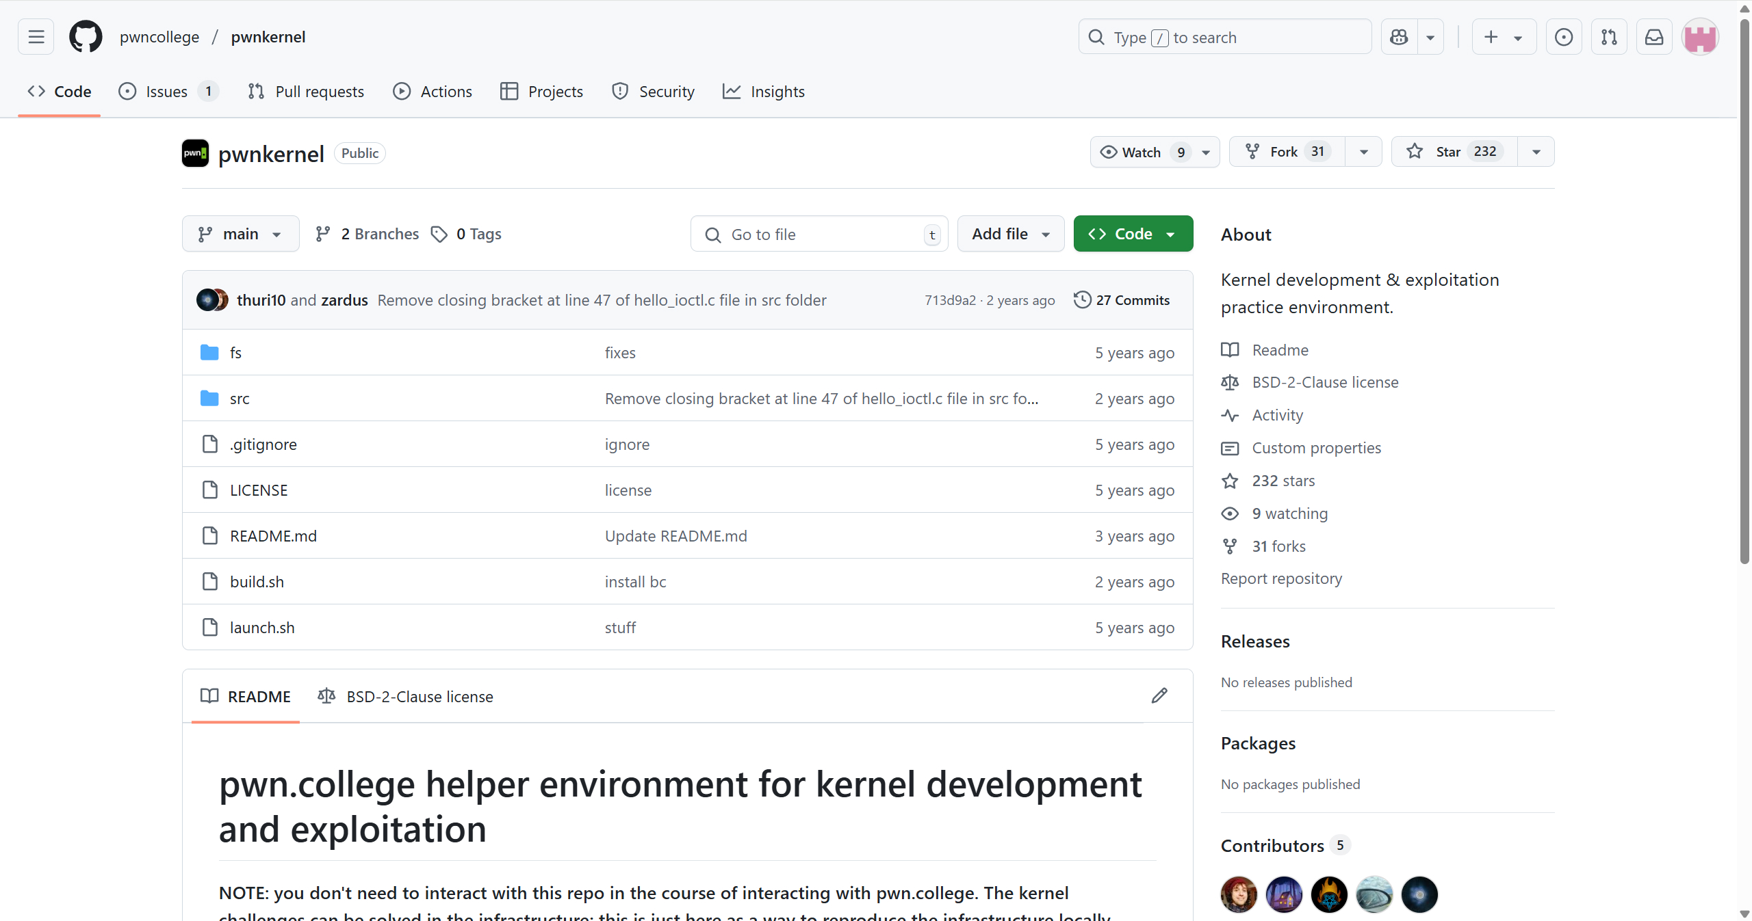Viewport: 1752px width, 921px height.
Task: Open the build.sh file
Action: click(257, 582)
